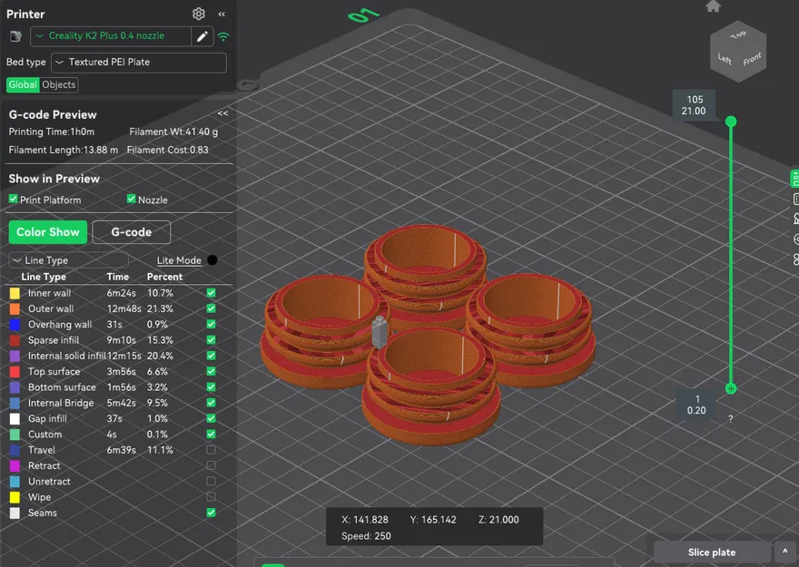Open Creality K2 Plus printer dropdown
This screenshot has width=799, height=567.
click(111, 36)
